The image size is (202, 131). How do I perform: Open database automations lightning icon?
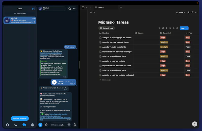point(166,28)
